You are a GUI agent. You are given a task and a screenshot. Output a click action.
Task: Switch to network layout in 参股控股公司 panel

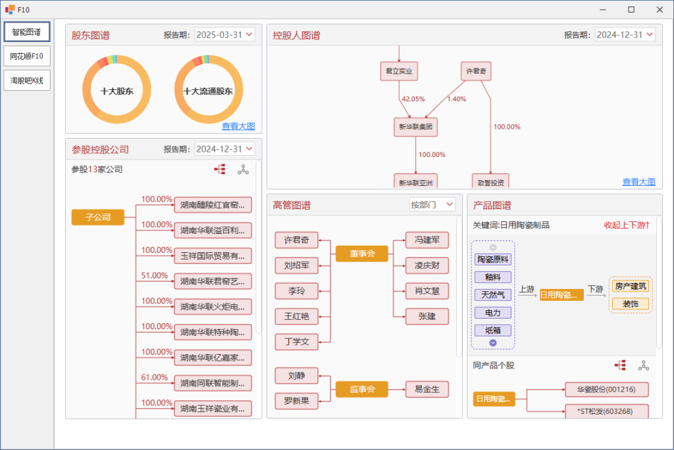tap(244, 169)
